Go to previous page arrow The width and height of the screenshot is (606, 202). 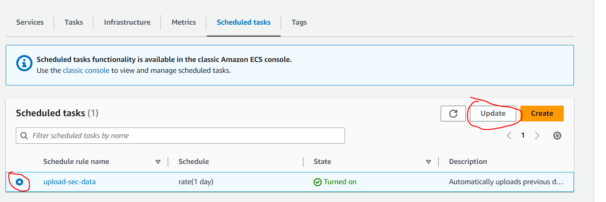click(509, 136)
